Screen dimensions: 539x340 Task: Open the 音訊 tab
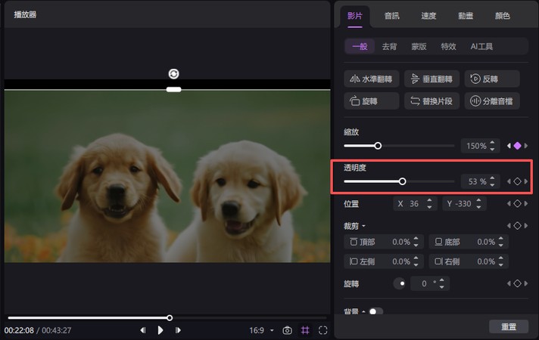pos(392,16)
